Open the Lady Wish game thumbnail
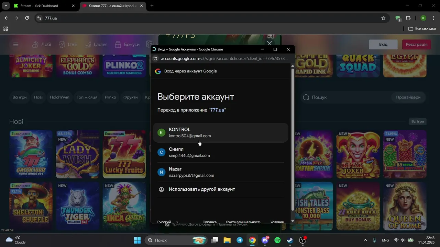The width and height of the screenshot is (440, 247). pos(78,154)
